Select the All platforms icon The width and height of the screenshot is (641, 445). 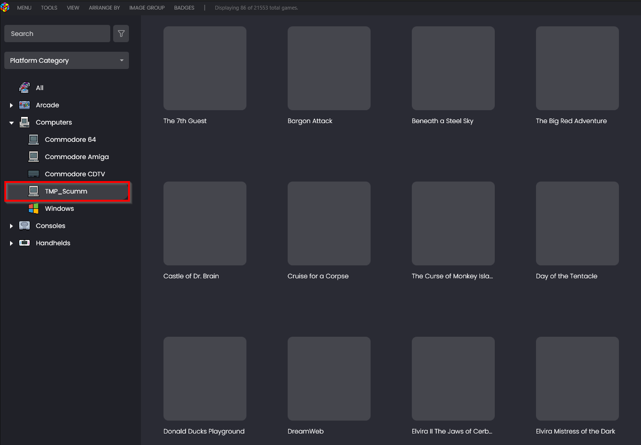point(24,88)
